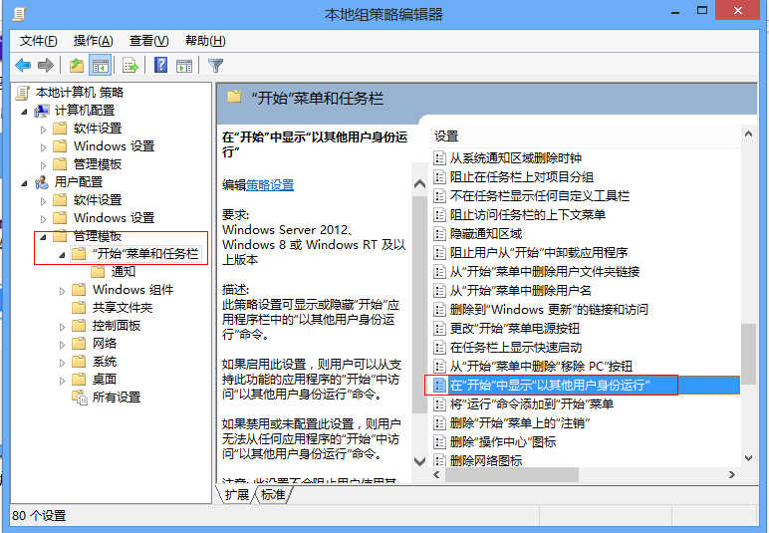Expand the 网络 tree node
The image size is (769, 533).
click(62, 345)
